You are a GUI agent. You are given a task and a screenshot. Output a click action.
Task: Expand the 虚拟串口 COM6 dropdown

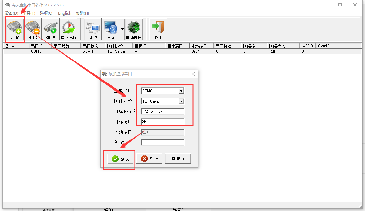pyautogui.click(x=181, y=91)
